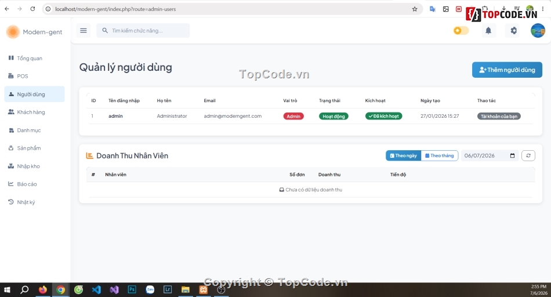The image size is (551, 297).
Task: Click the Tiến độ column header
Action: [x=398, y=175]
